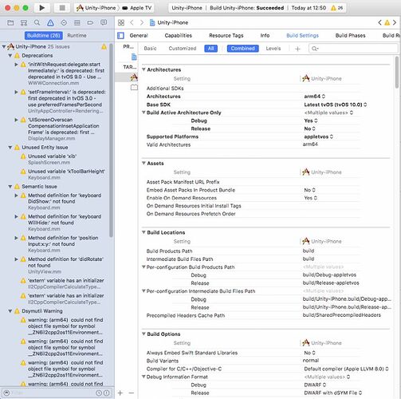Select the Unity-iPhone target icon under TAR...
Image resolution: width=401 pixels, height=399 pixels.
134,77
